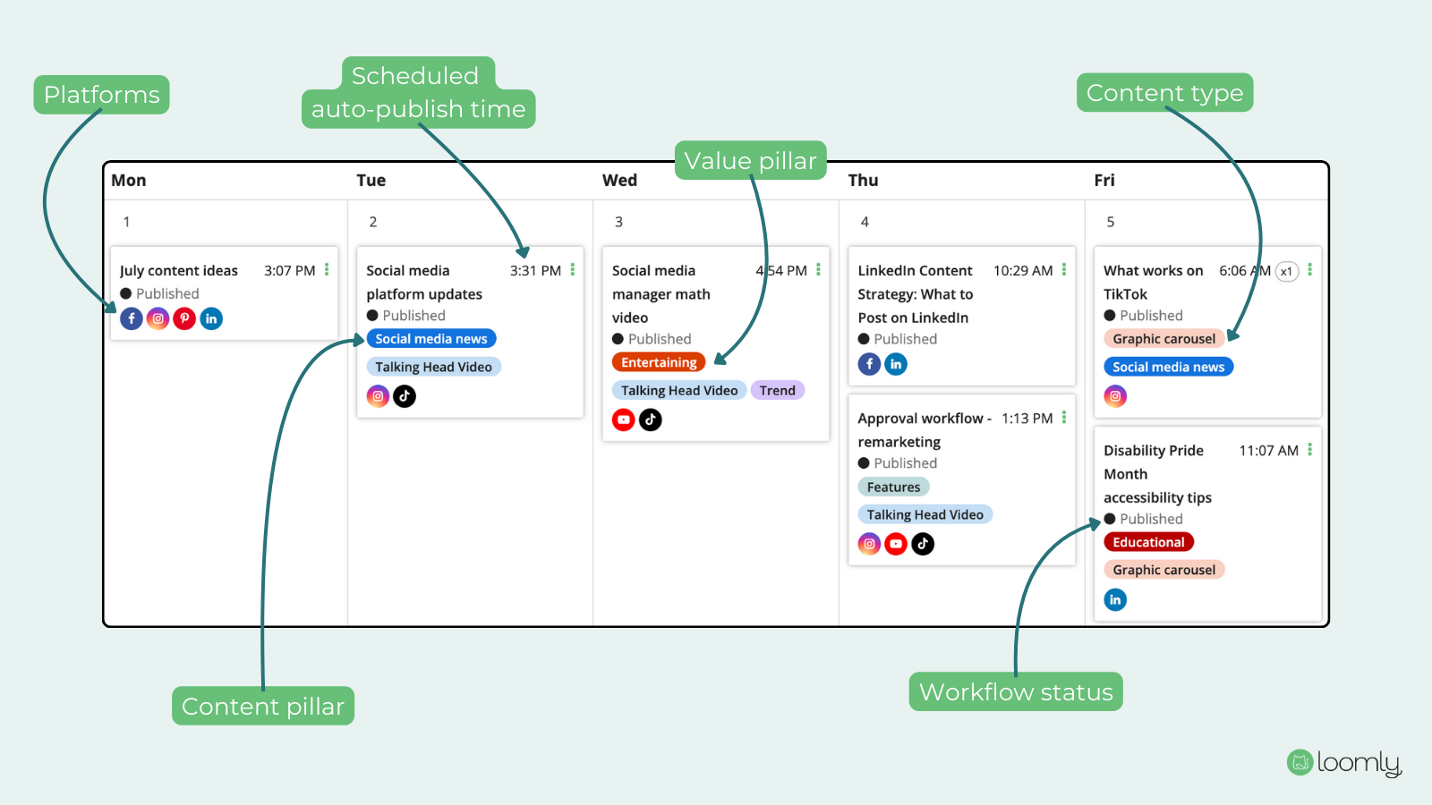The image size is (1432, 805).
Task: Select the Pinterest icon on July content ideas post
Action: [x=184, y=318]
